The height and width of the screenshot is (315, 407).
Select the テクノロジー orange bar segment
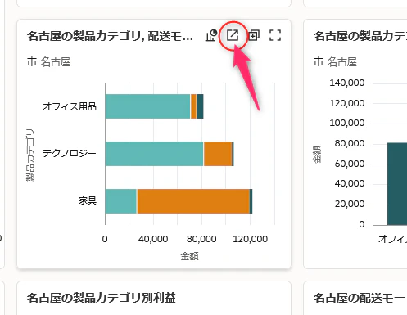218,154
